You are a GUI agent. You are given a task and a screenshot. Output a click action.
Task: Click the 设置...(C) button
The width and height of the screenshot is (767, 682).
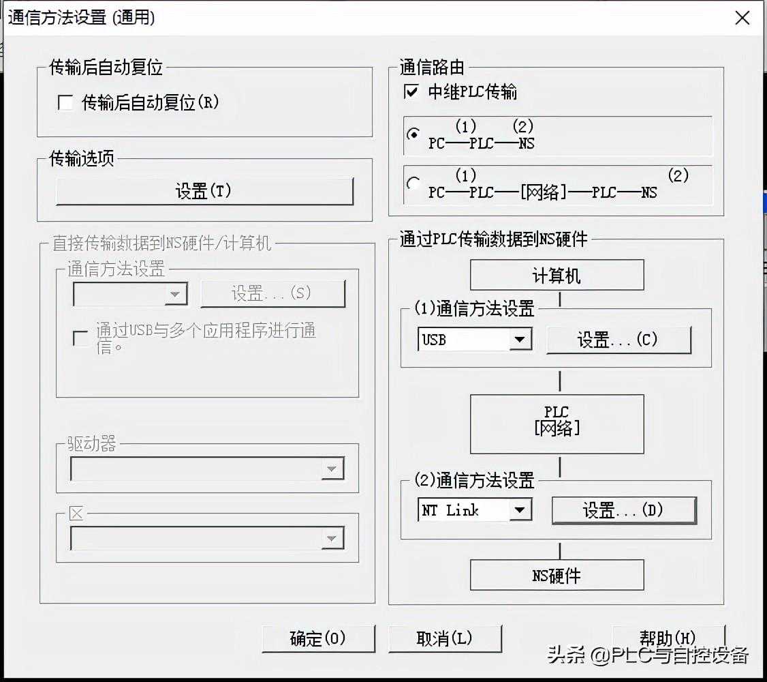[619, 340]
